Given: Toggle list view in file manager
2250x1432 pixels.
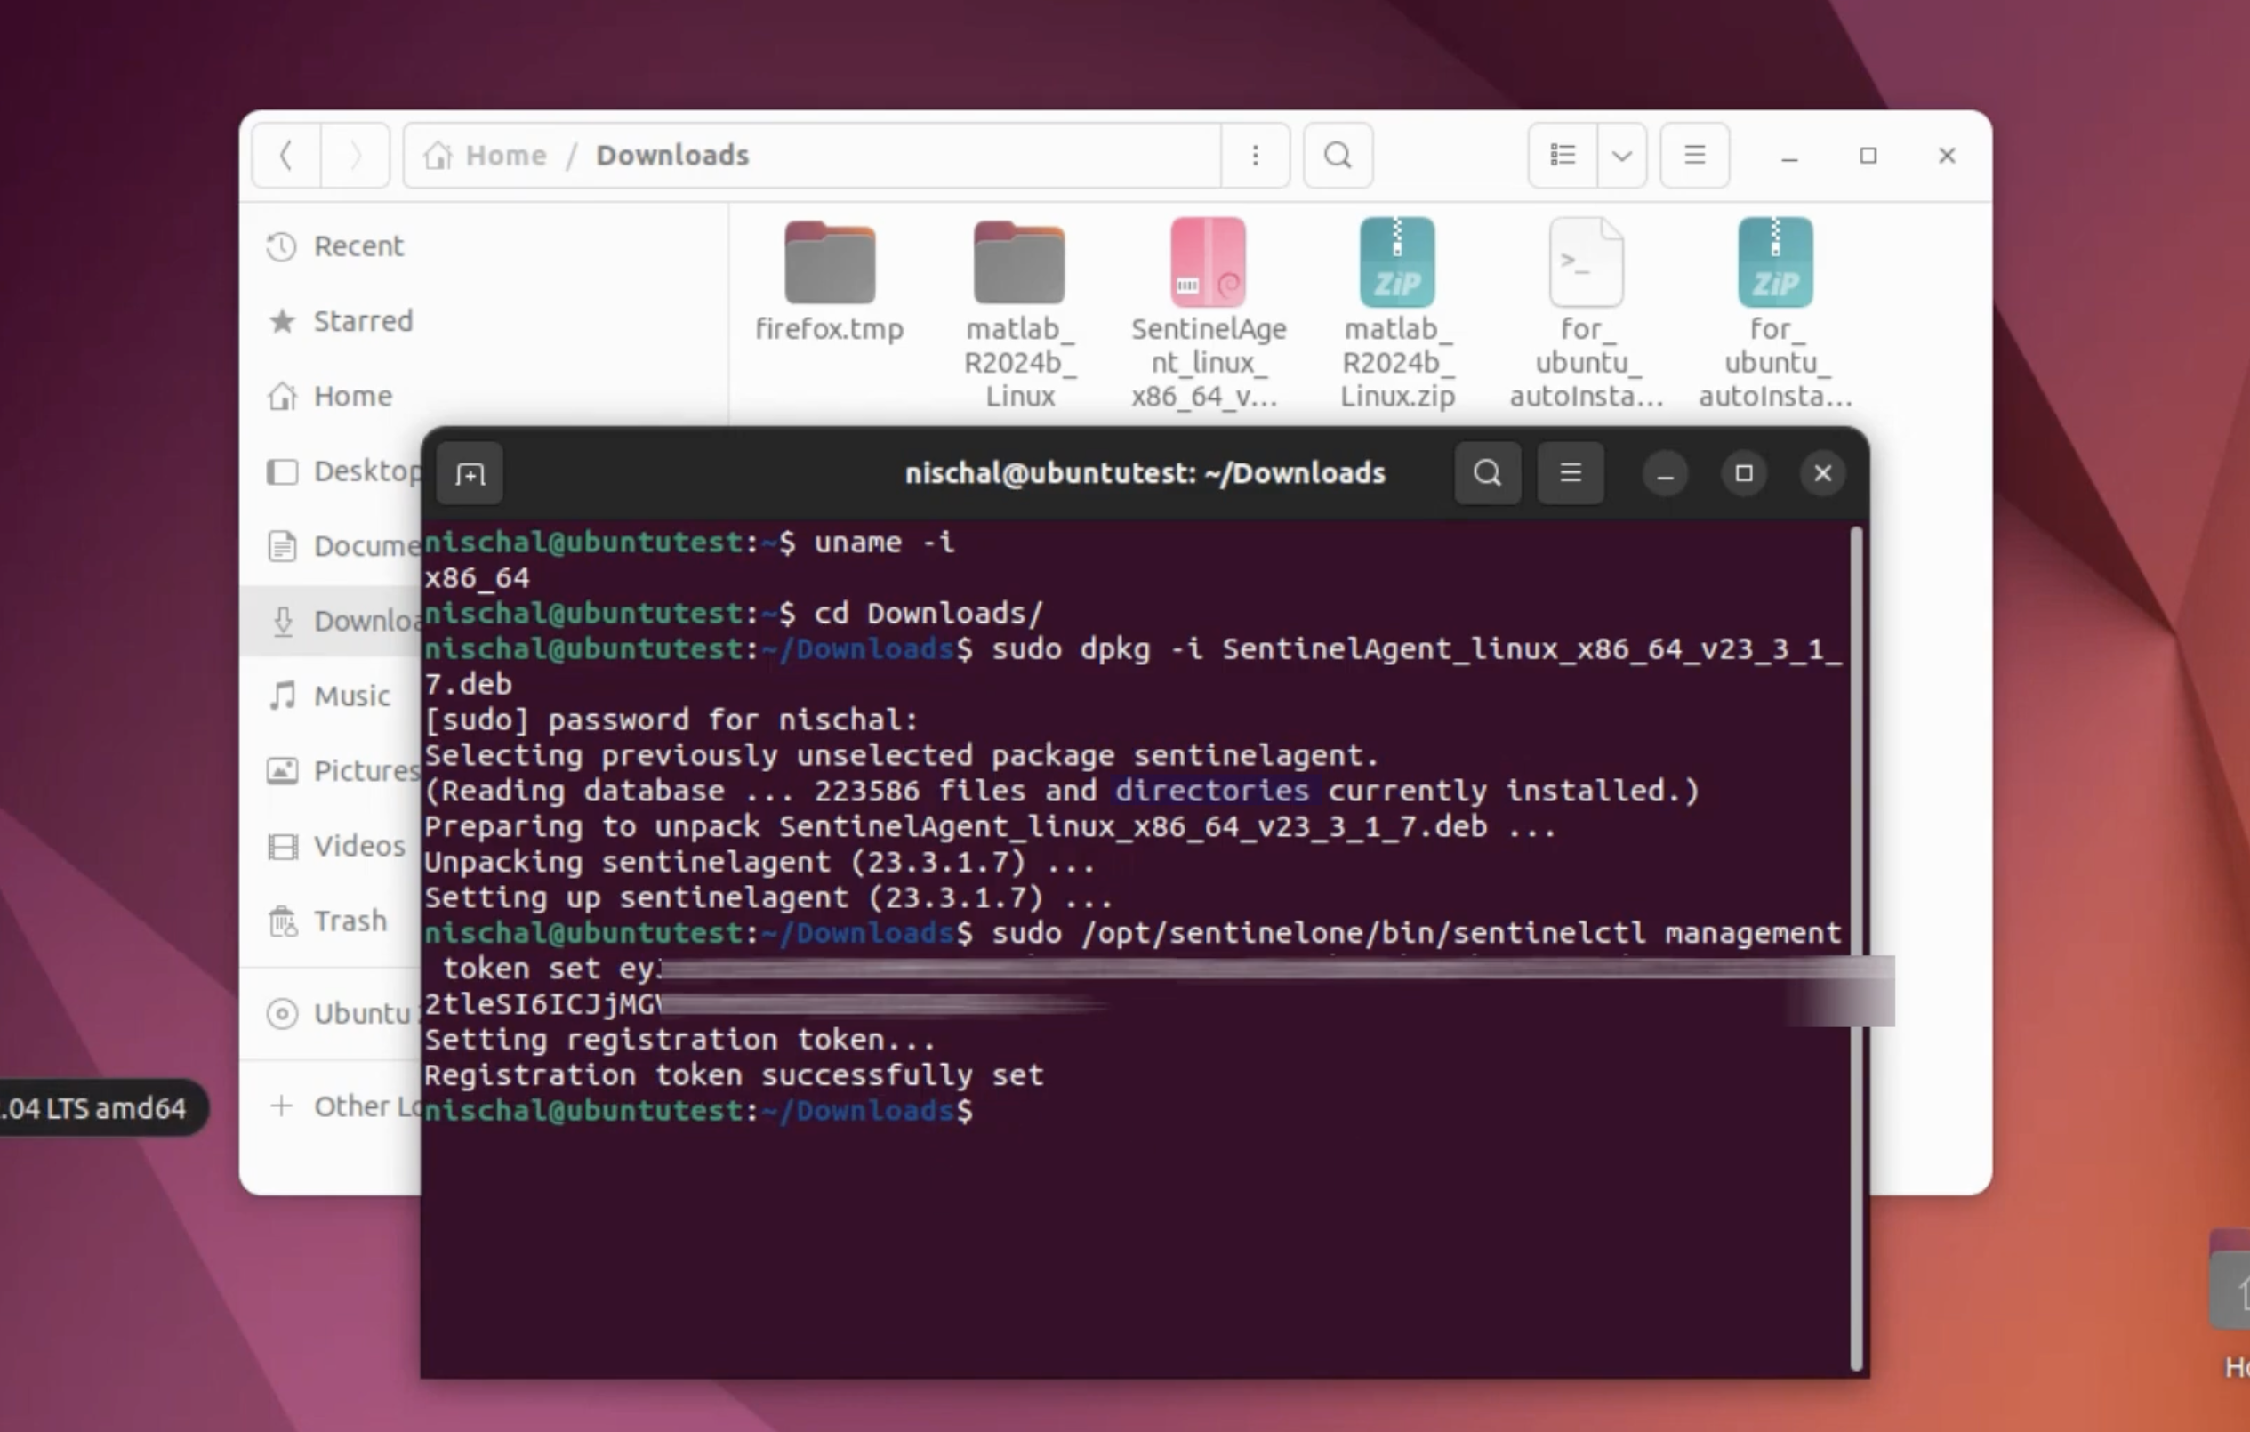Looking at the screenshot, I should pos(1563,155).
